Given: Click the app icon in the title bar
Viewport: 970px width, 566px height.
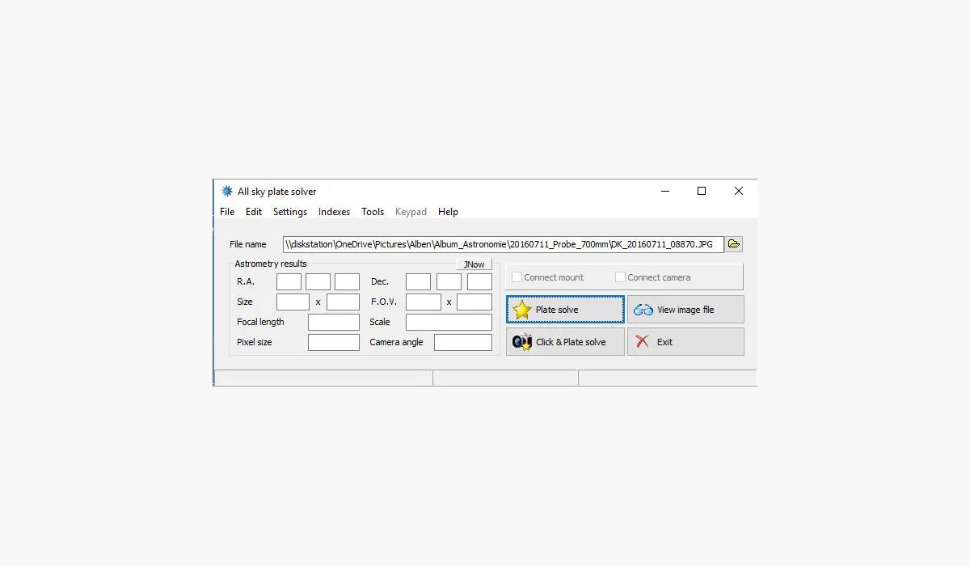Looking at the screenshot, I should click(227, 192).
